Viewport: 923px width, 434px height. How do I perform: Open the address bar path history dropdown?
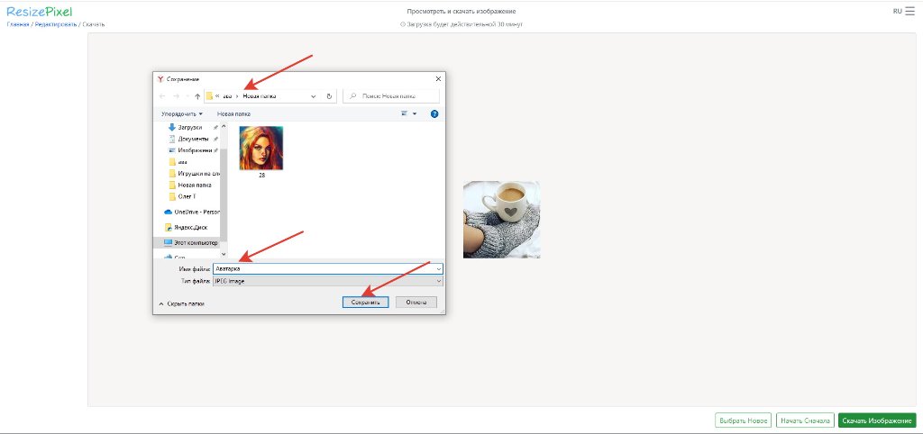click(x=313, y=96)
